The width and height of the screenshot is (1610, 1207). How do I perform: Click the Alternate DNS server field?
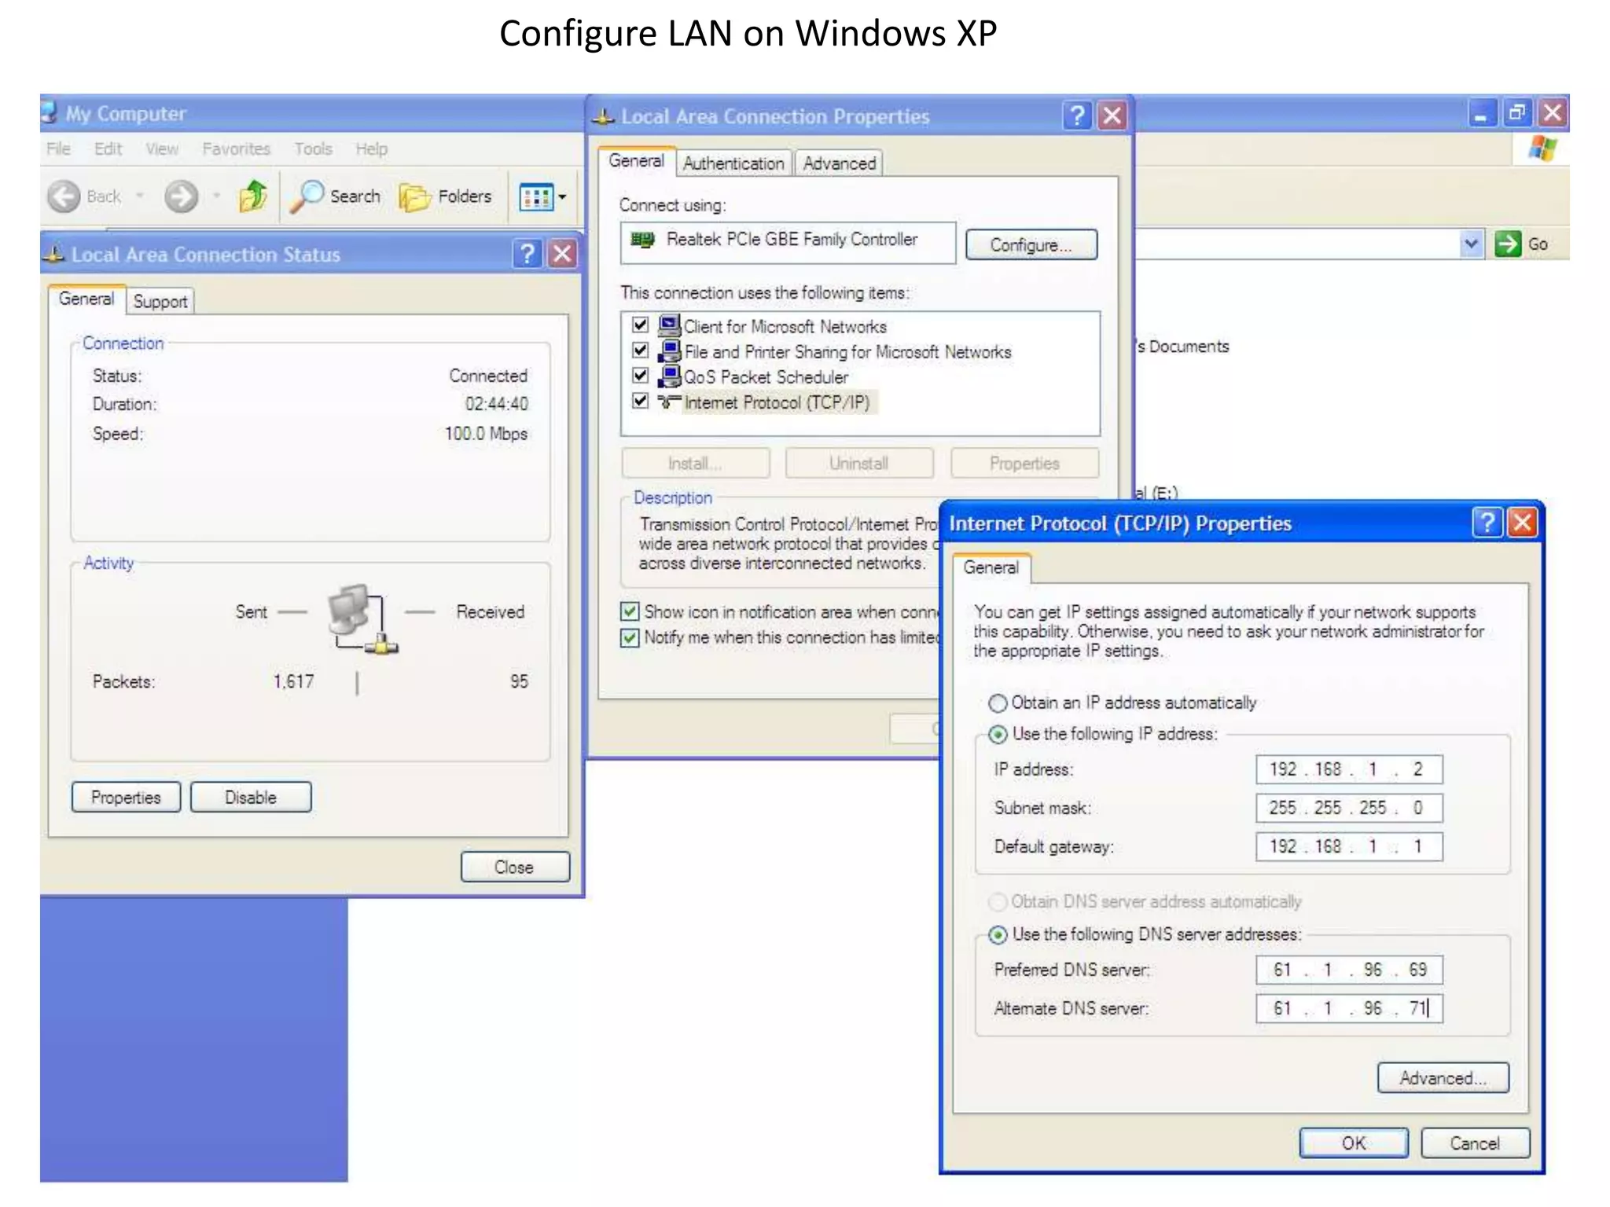coord(1349,1008)
